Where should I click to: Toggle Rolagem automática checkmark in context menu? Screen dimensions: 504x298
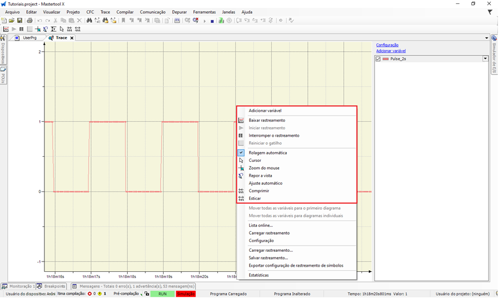pos(241,153)
